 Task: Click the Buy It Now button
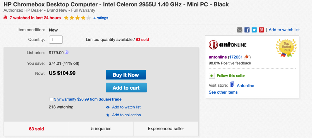(x=126, y=75)
